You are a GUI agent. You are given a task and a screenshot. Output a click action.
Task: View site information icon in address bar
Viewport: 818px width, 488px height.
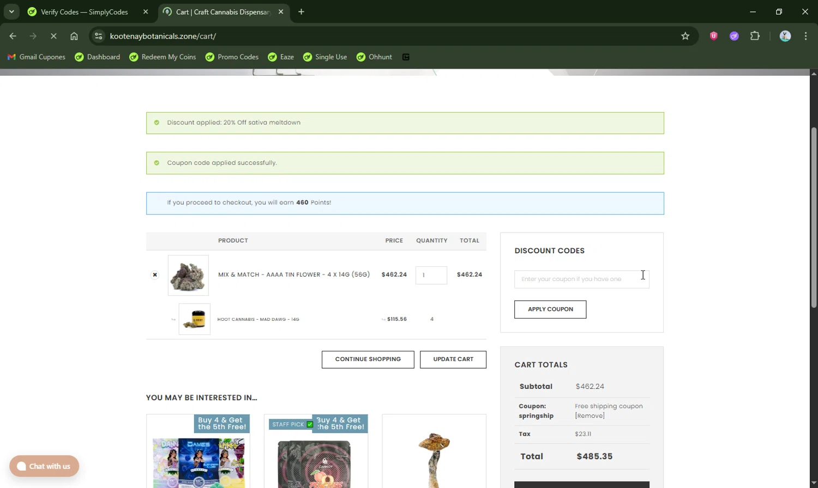pyautogui.click(x=99, y=36)
